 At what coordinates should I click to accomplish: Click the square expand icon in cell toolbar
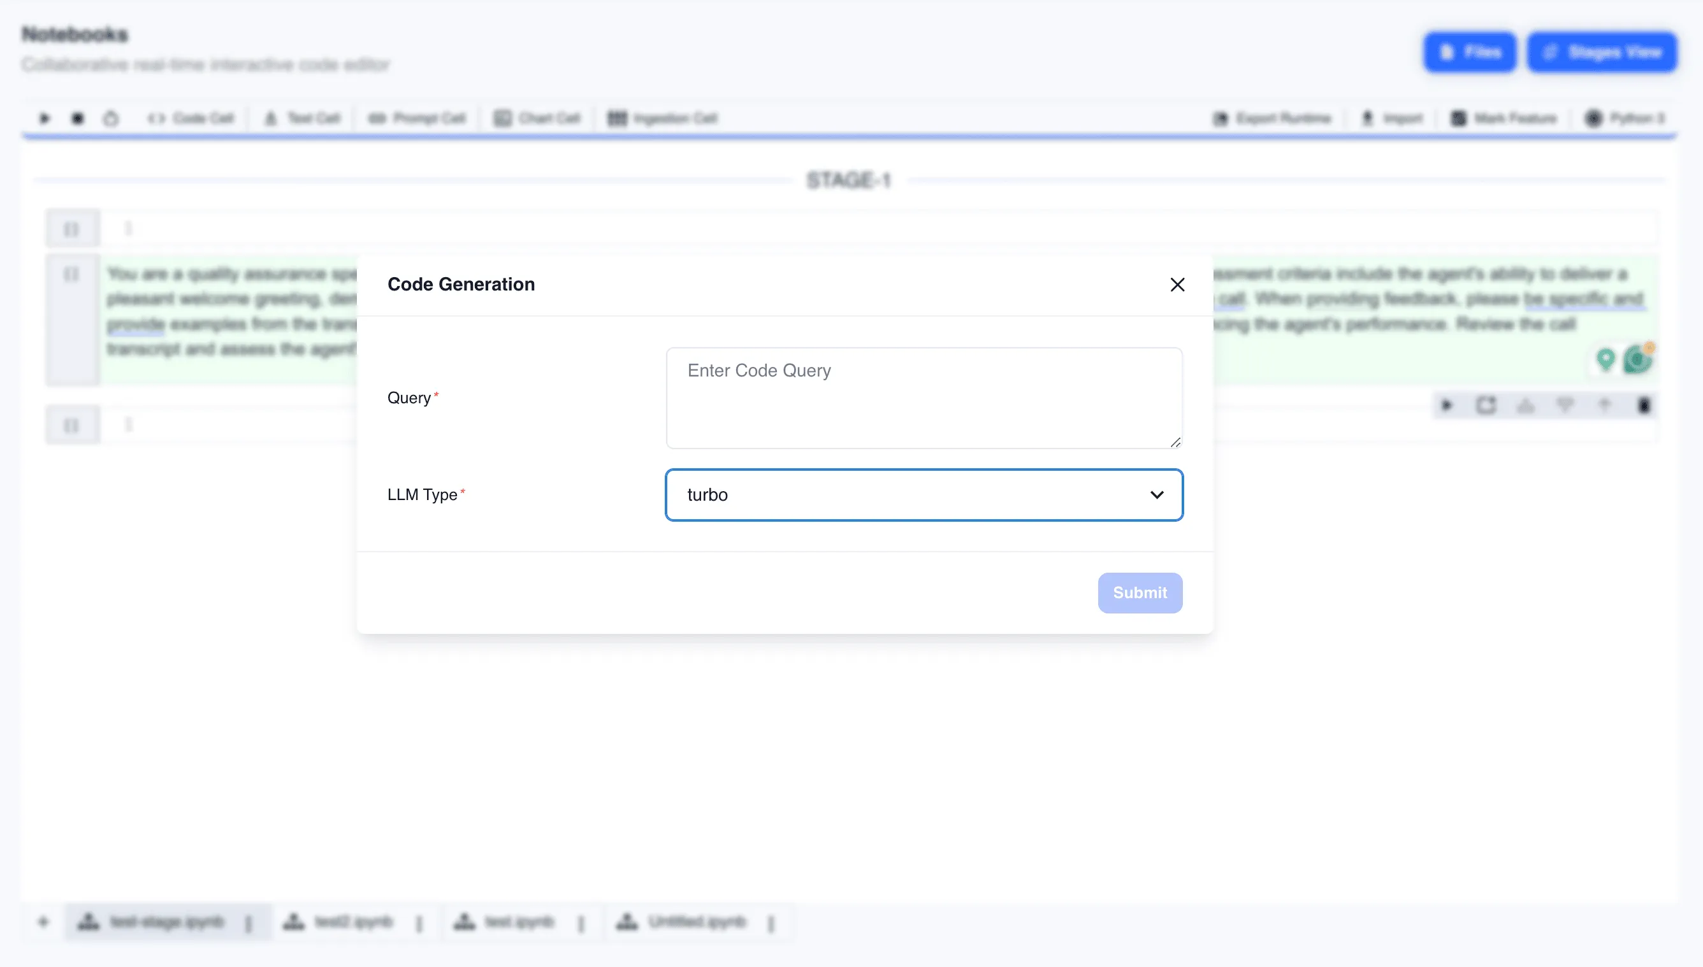[x=1486, y=405]
